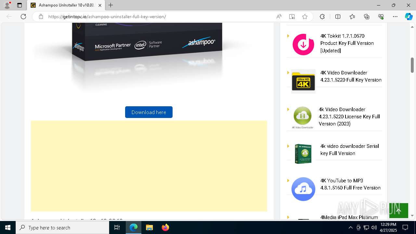Screen dimensions: 416x234
Task: Show hidden system tray icons
Action: tap(350, 227)
